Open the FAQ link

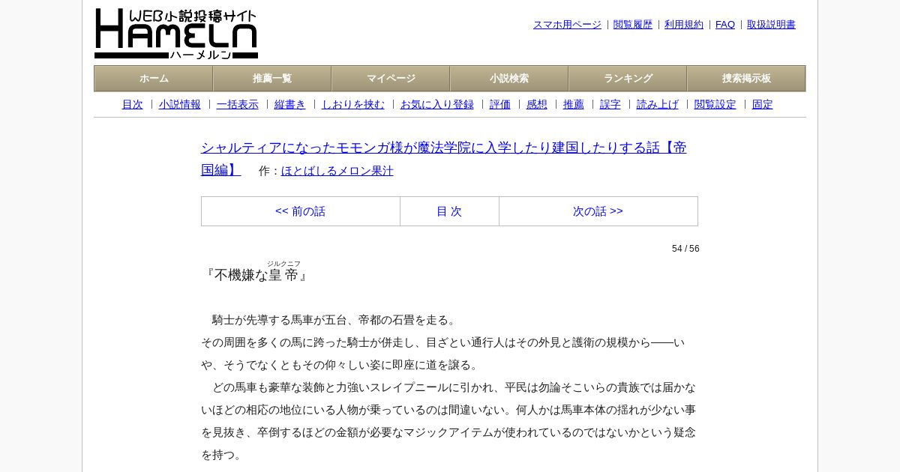pos(725,25)
